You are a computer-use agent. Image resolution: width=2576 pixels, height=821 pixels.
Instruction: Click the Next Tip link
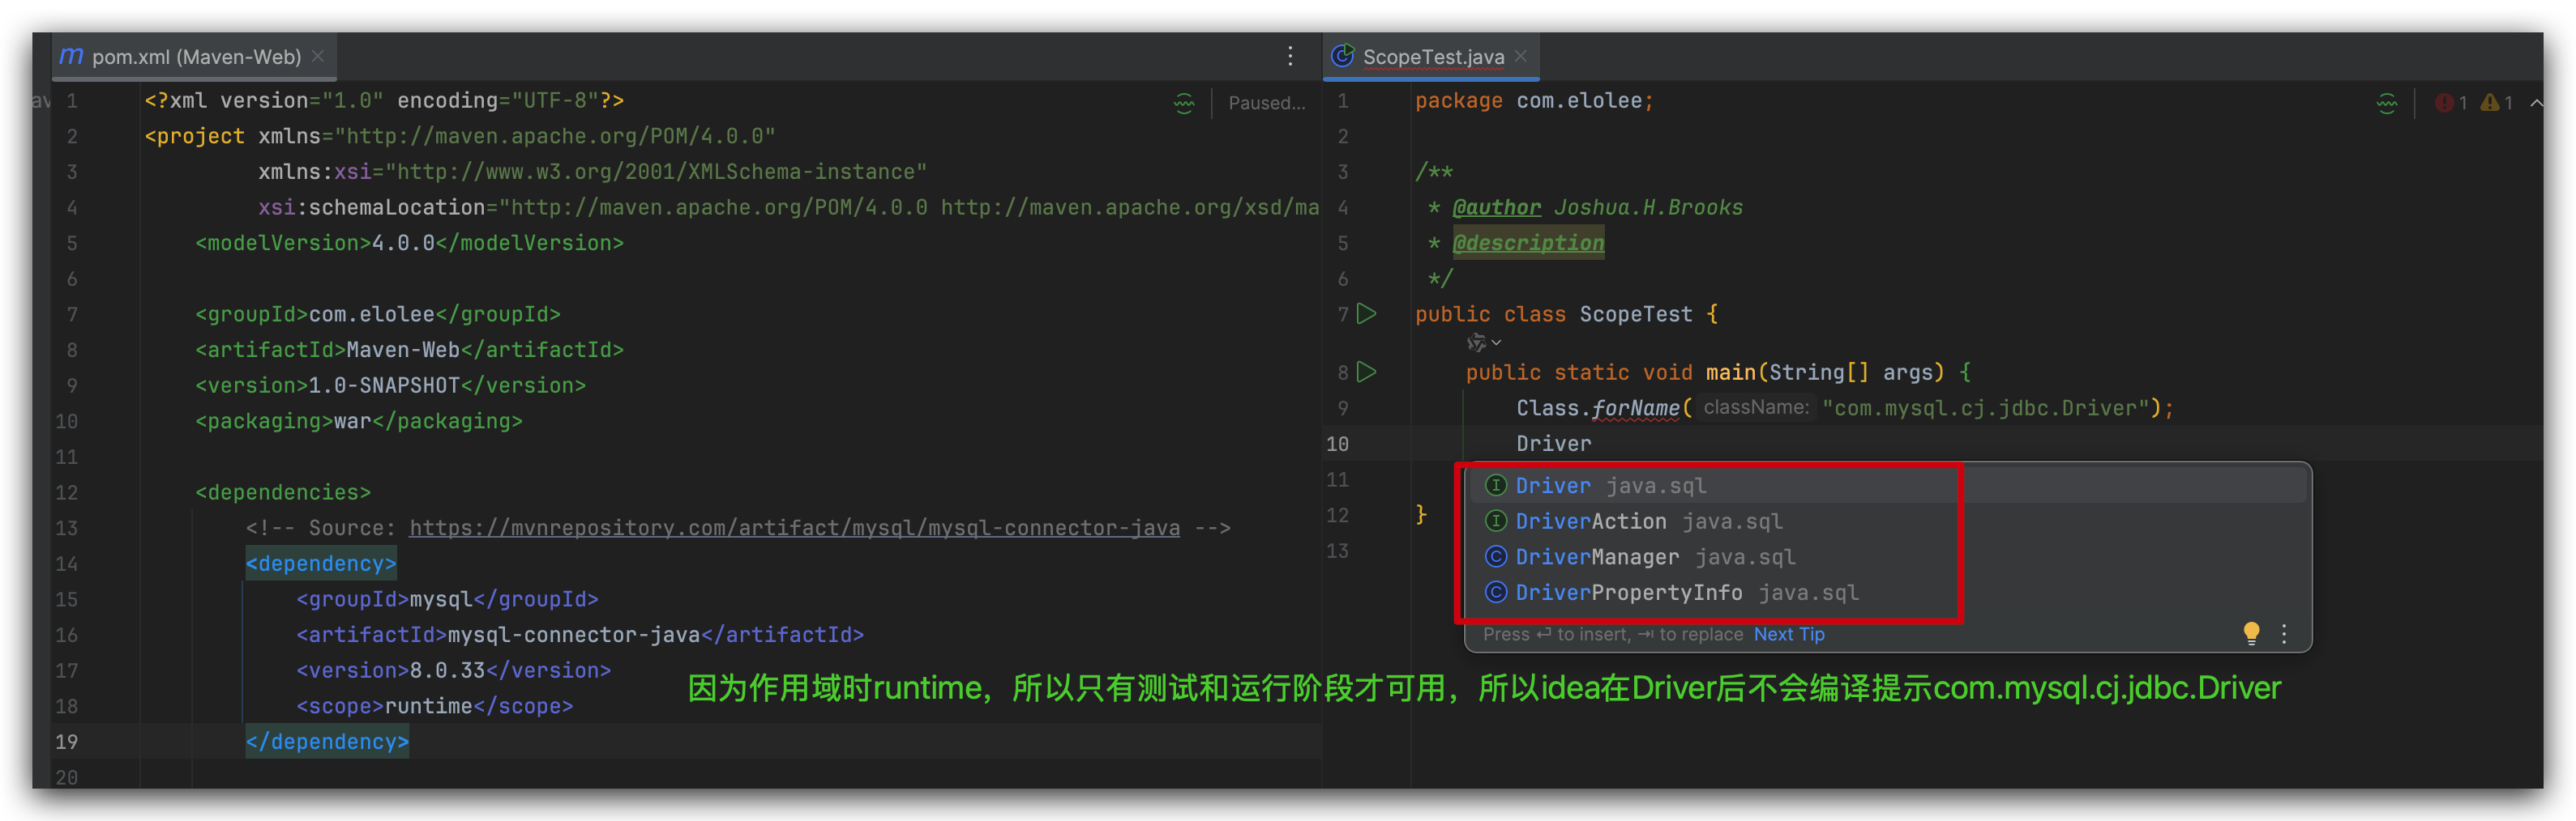pos(1788,634)
